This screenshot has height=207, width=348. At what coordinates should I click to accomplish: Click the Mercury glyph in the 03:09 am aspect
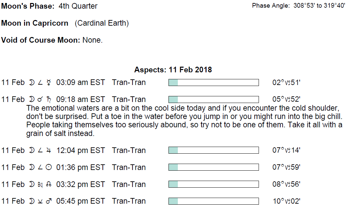click(x=49, y=83)
